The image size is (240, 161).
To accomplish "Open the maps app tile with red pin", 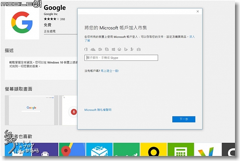I will pyautogui.click(x=72, y=149).
